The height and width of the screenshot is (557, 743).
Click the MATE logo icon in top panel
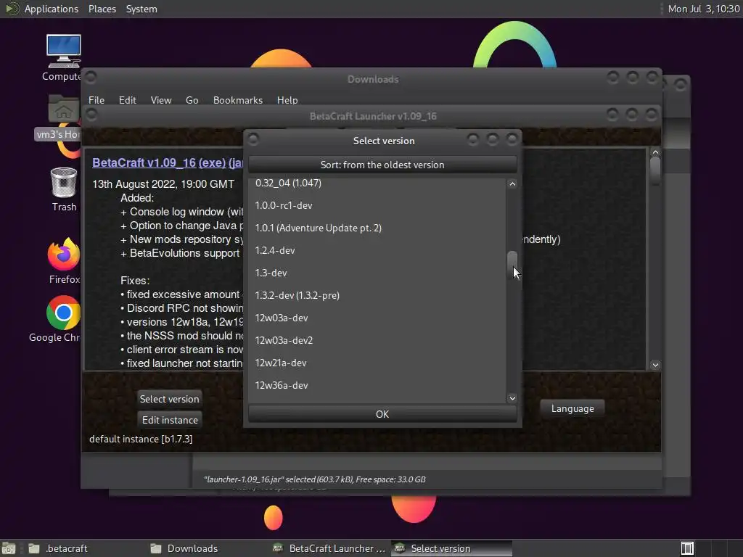12,9
